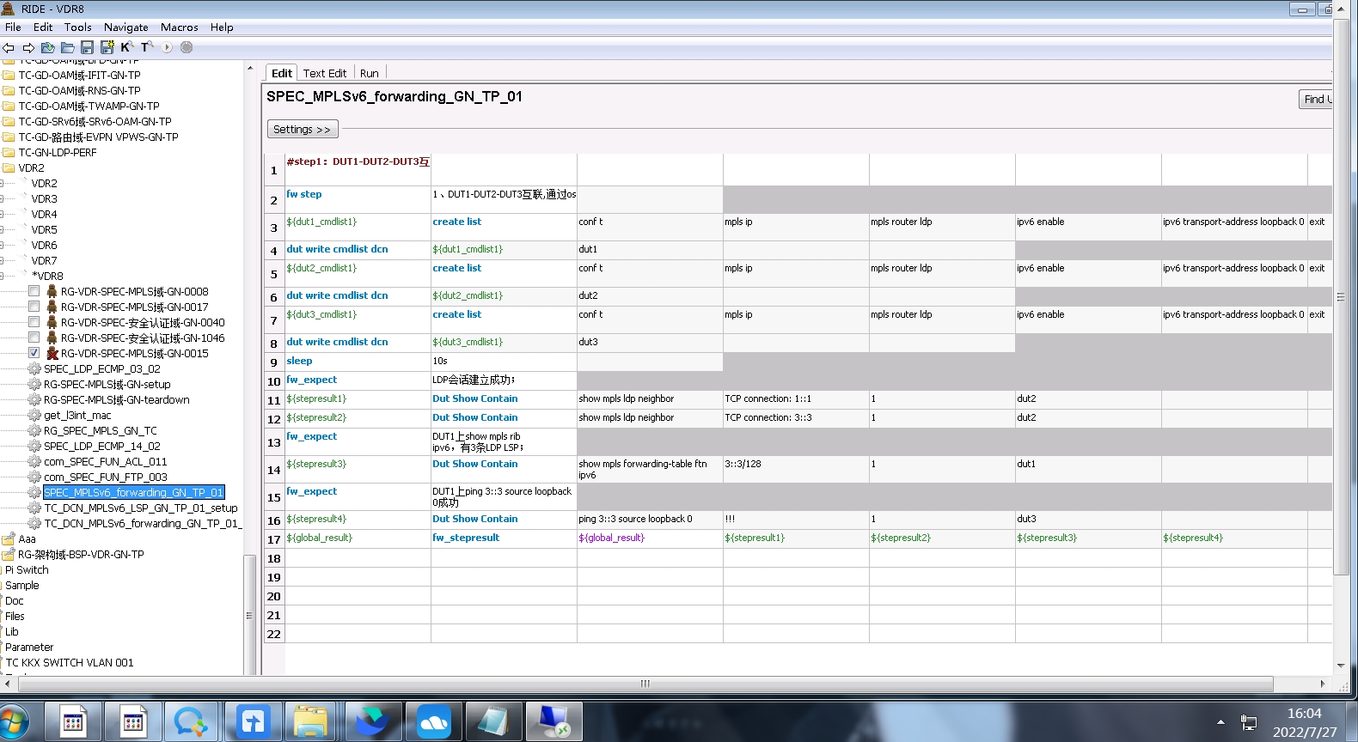Screen dimensions: 1358x742
Task: Expand the Settings >> section
Action: point(303,129)
